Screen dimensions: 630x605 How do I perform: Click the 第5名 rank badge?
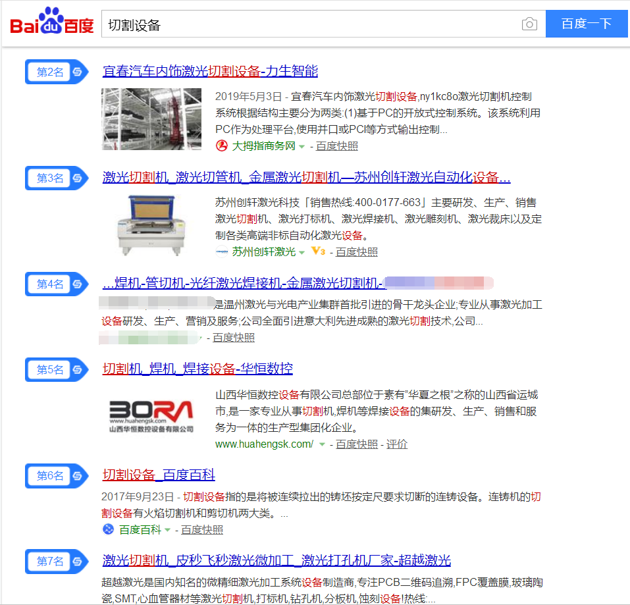point(57,369)
